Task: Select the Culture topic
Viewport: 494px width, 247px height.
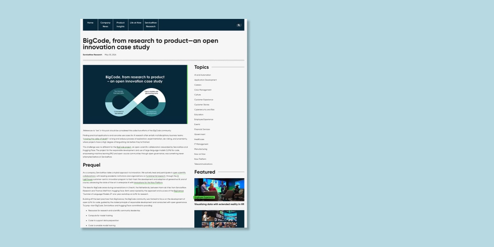Action: [x=198, y=95]
